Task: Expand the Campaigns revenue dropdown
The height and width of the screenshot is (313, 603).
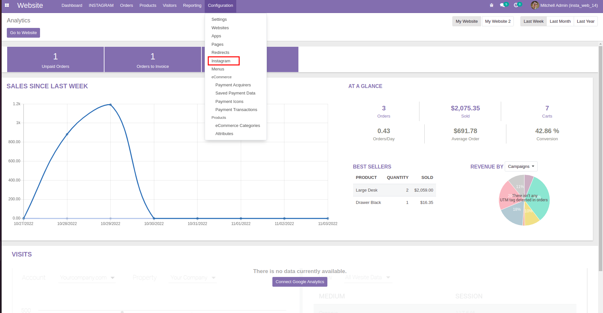Action: 521,167
